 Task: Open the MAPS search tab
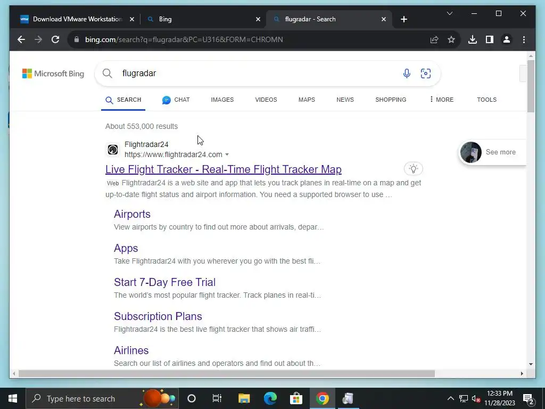click(x=307, y=100)
